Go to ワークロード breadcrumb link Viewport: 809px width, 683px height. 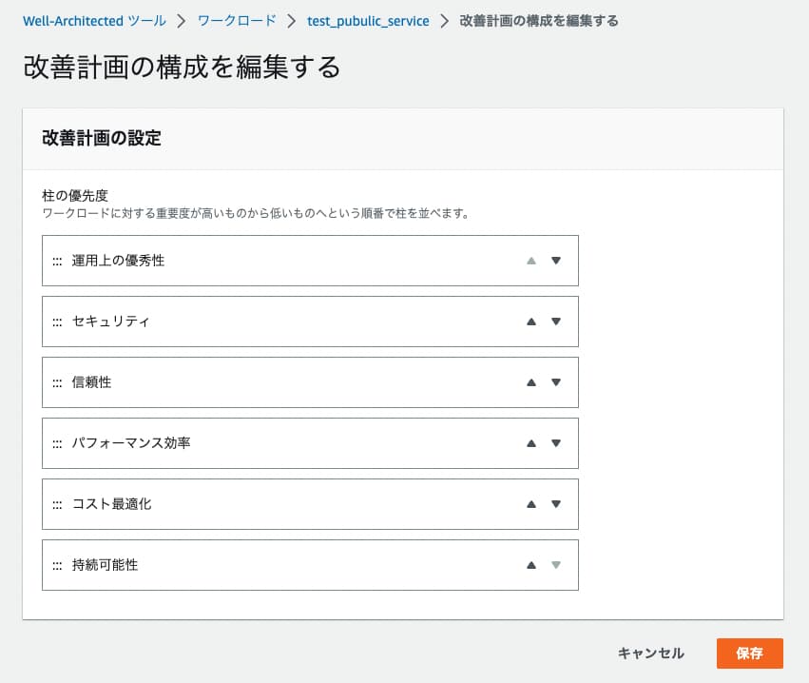coord(237,21)
